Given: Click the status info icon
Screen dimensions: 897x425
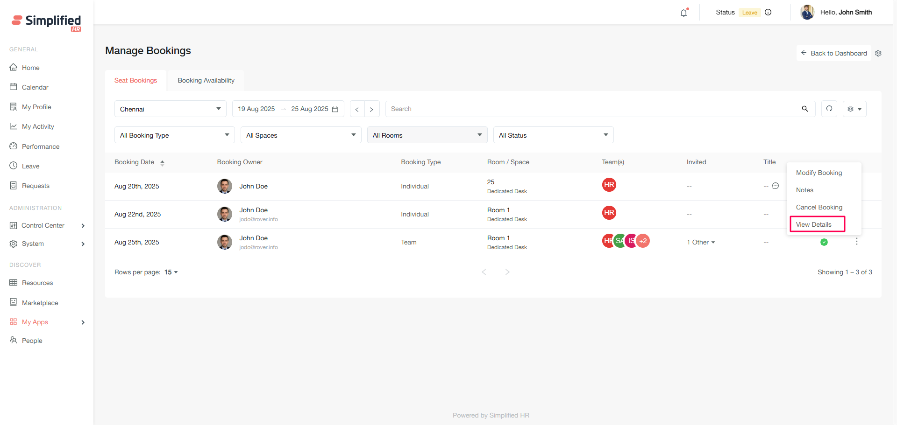Looking at the screenshot, I should tap(768, 13).
